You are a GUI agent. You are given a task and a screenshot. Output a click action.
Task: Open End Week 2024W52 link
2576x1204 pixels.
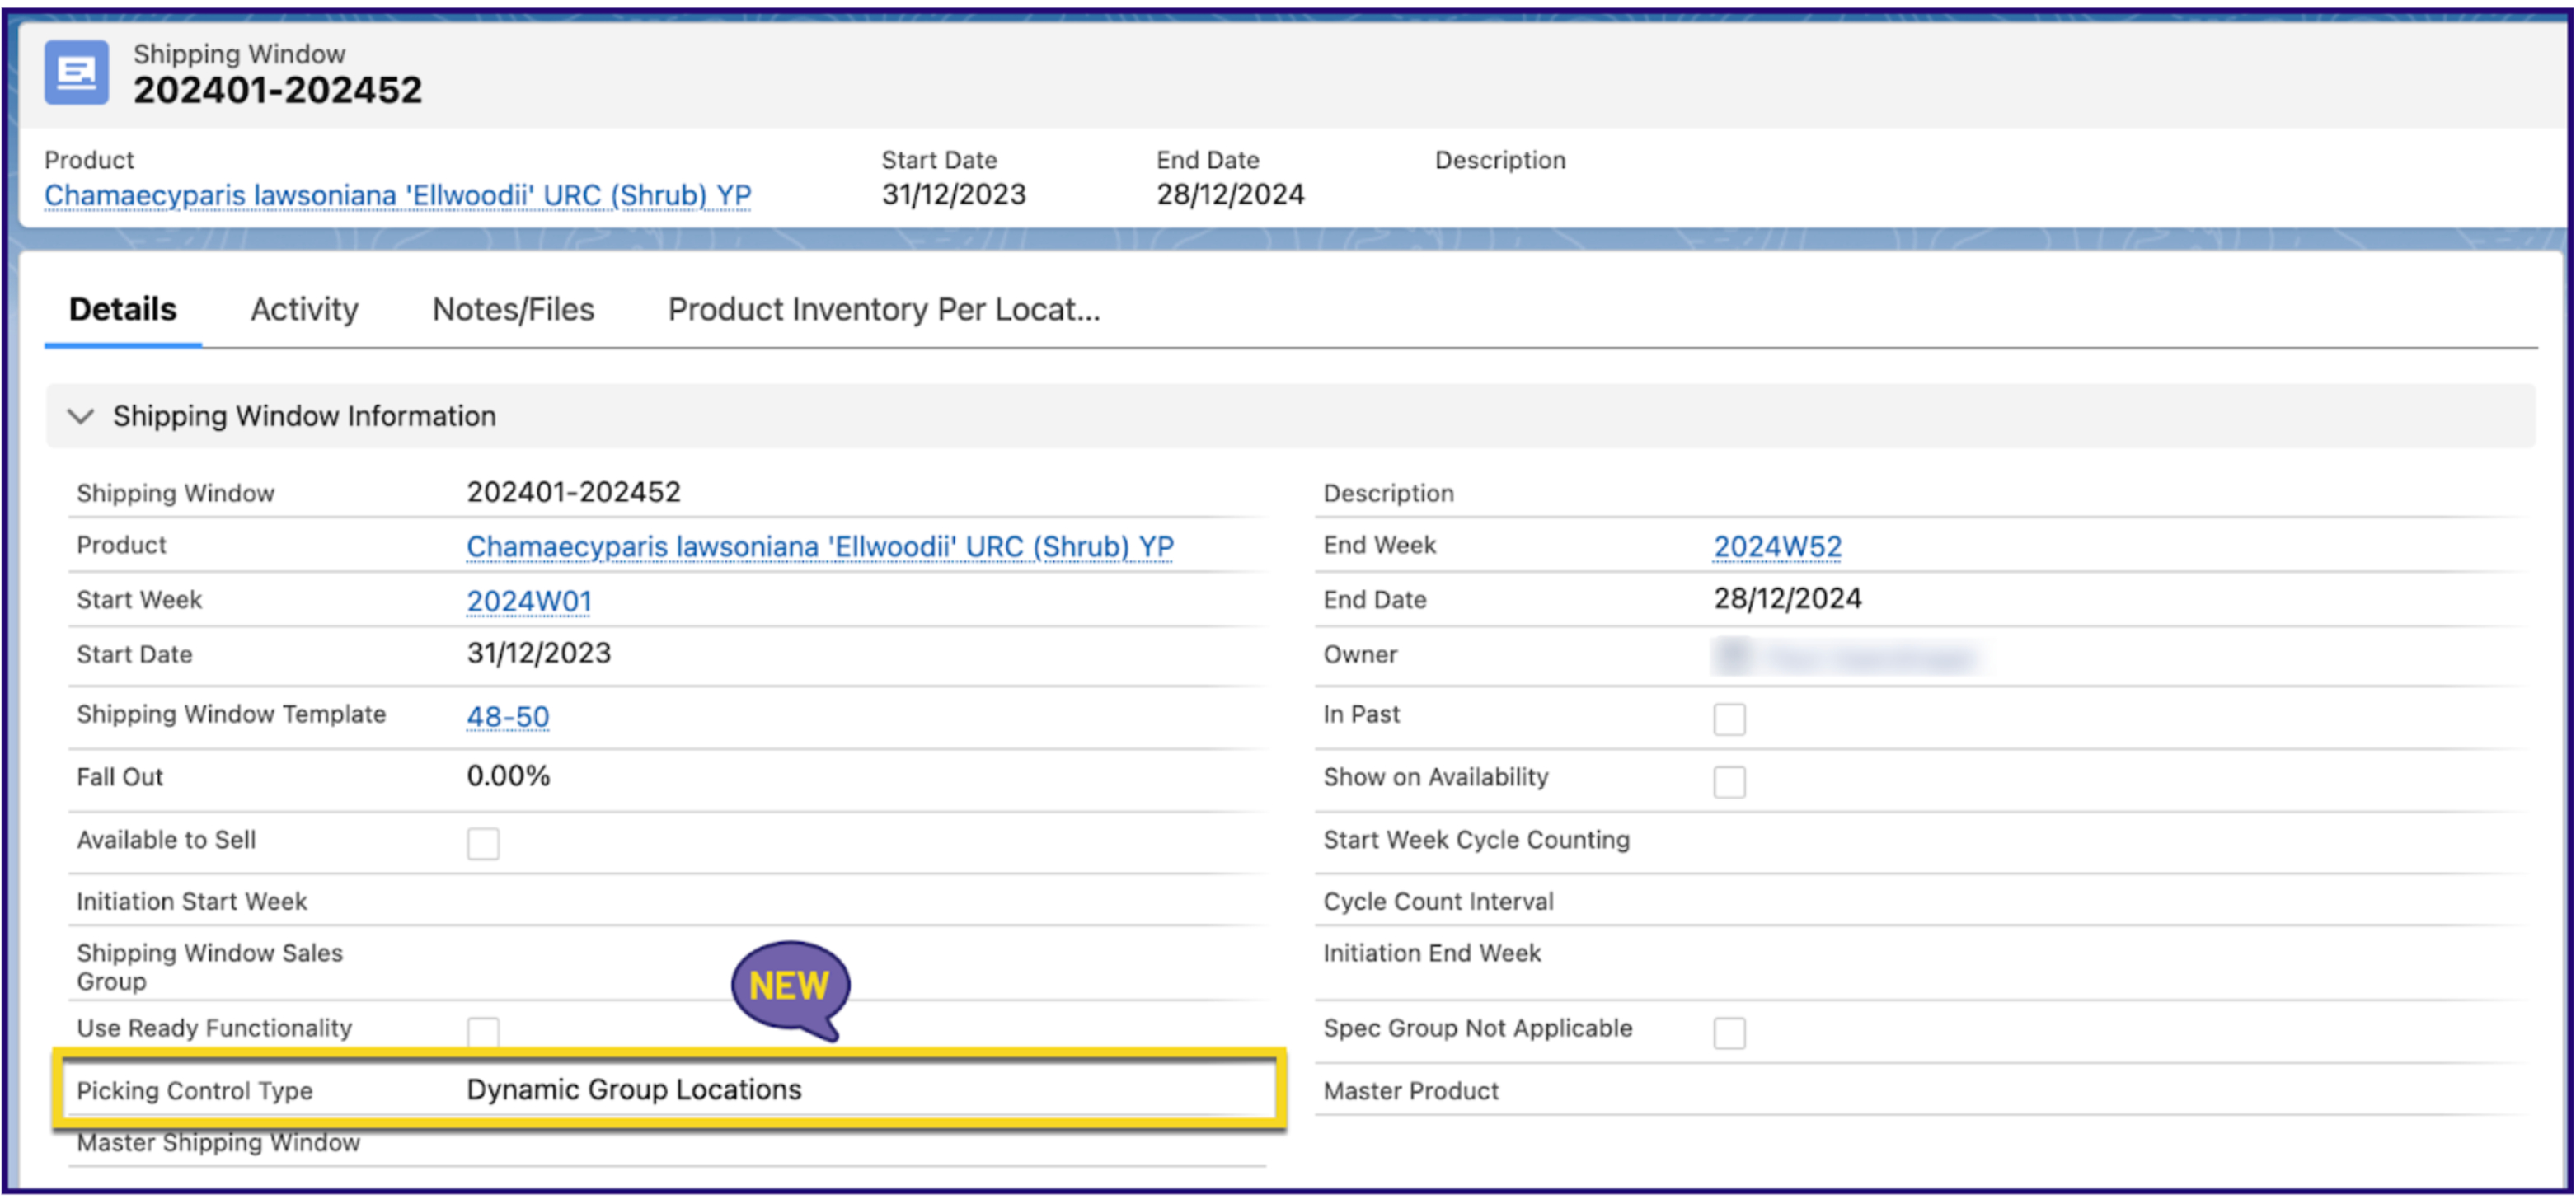coord(1777,547)
